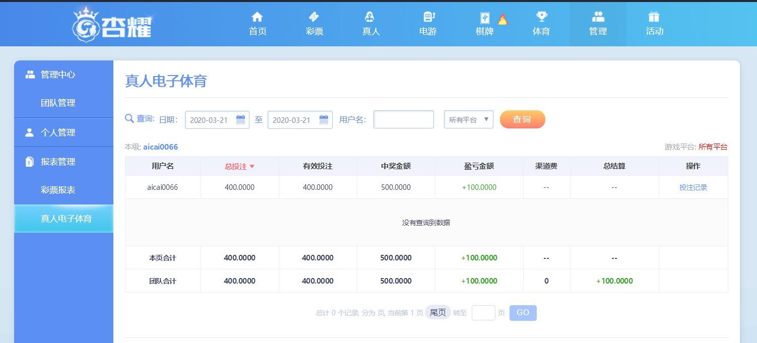The height and width of the screenshot is (343, 757).
Task: Click the 中奖金额 column header
Action: (x=396, y=166)
